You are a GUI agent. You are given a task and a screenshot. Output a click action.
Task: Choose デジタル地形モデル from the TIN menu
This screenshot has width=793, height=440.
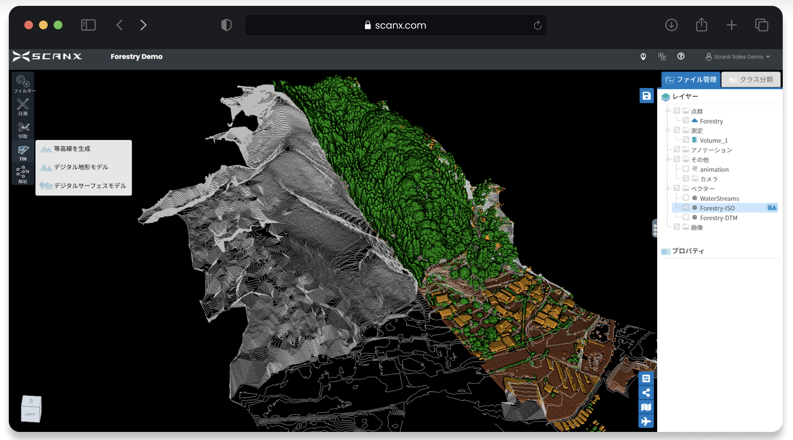point(81,167)
